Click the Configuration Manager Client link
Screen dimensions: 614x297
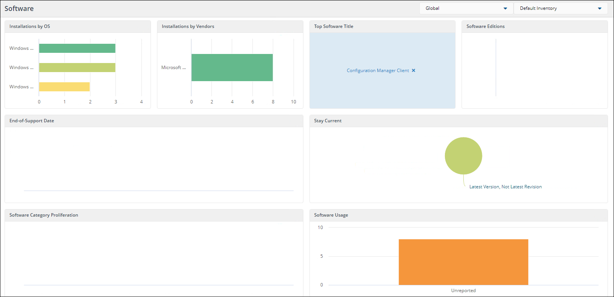click(x=378, y=71)
